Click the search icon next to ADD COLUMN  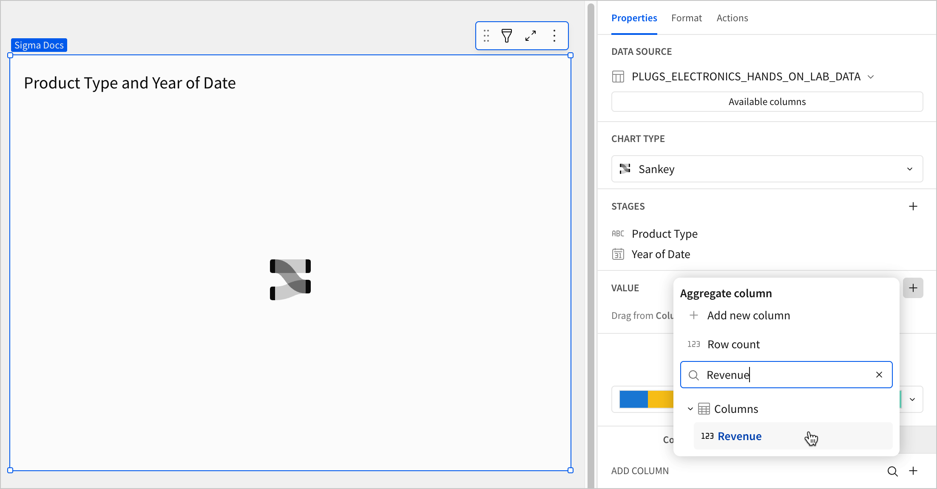pyautogui.click(x=893, y=471)
